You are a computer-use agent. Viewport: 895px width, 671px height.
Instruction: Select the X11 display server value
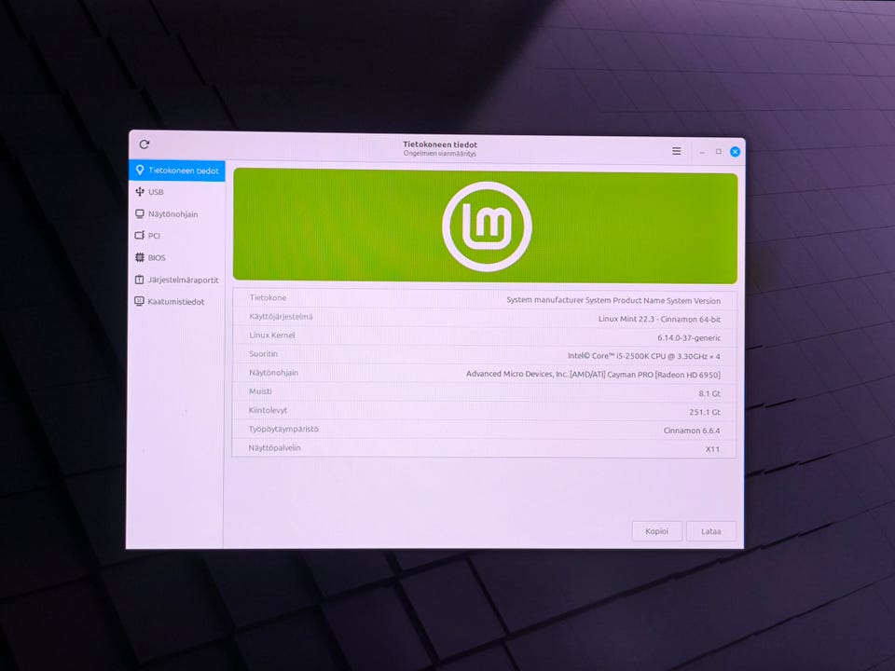click(x=712, y=449)
